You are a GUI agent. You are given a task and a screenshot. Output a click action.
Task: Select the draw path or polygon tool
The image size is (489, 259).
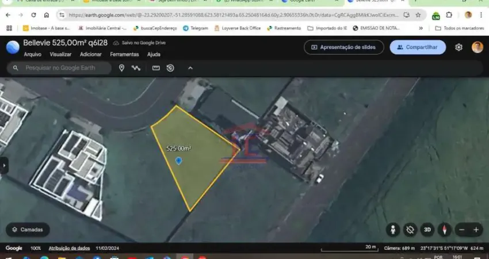(x=136, y=68)
